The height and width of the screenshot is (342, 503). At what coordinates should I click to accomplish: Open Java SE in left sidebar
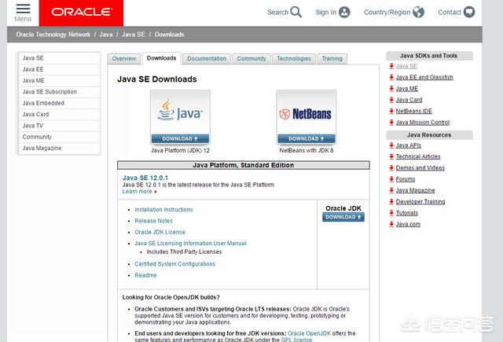(60, 58)
